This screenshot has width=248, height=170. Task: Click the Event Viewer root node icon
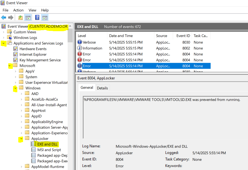(x=4, y=26)
